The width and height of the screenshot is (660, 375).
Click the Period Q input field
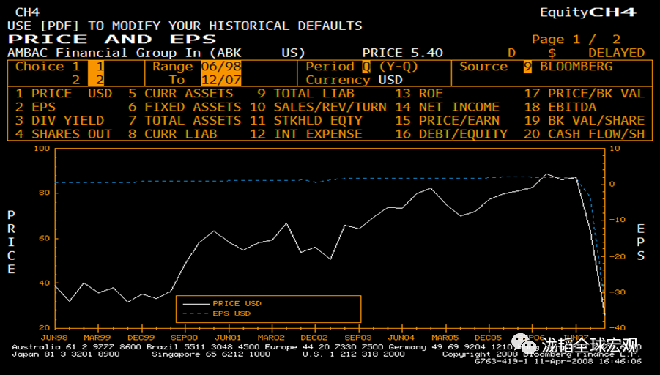[366, 67]
